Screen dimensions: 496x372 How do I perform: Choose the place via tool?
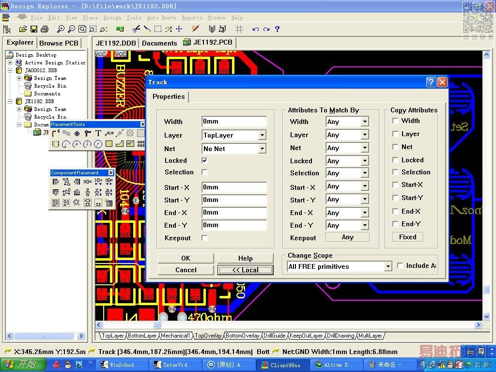point(88,133)
